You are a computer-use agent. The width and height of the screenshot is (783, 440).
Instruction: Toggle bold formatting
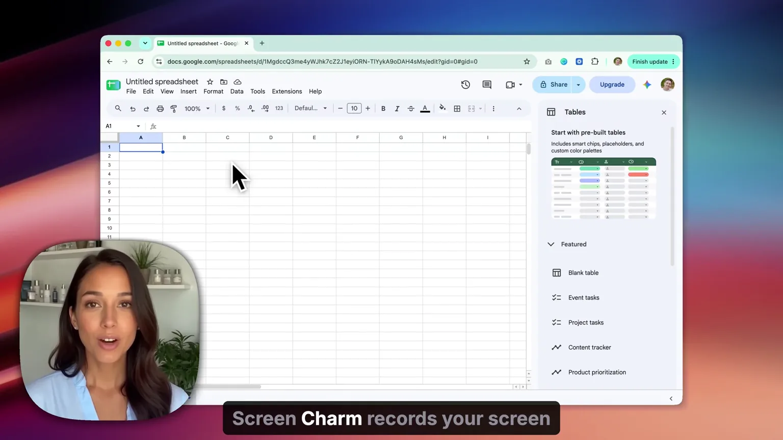(383, 108)
